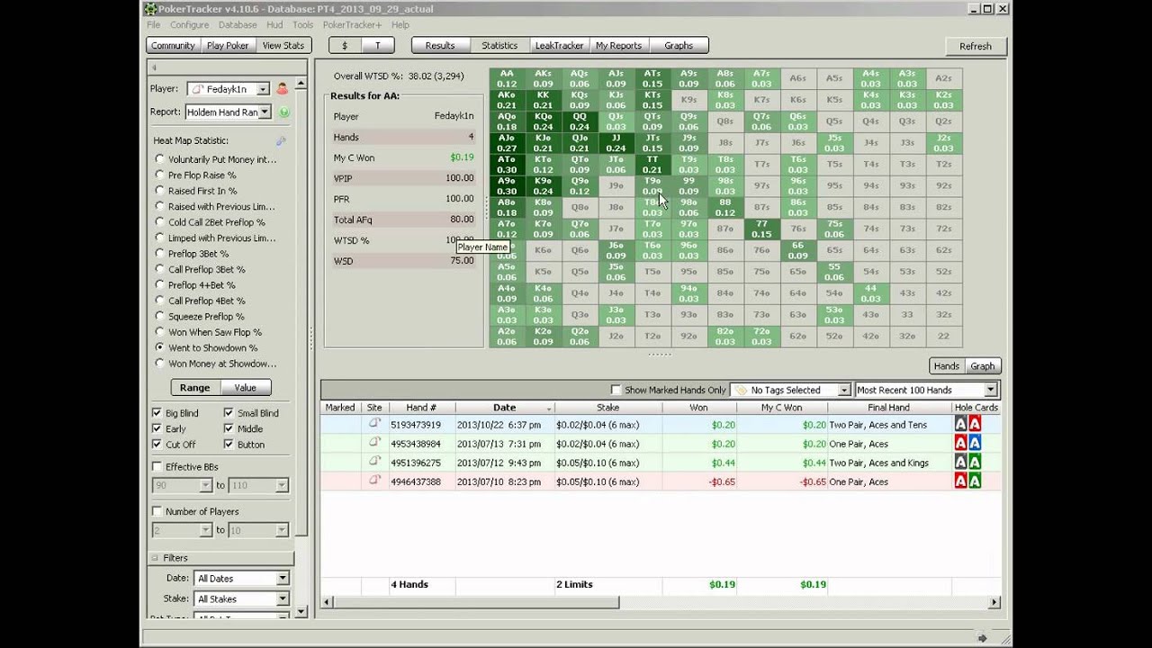Screen dimensions: 1152x648
Task: Open the Stake filter dropdown All Stakes
Action: [241, 598]
